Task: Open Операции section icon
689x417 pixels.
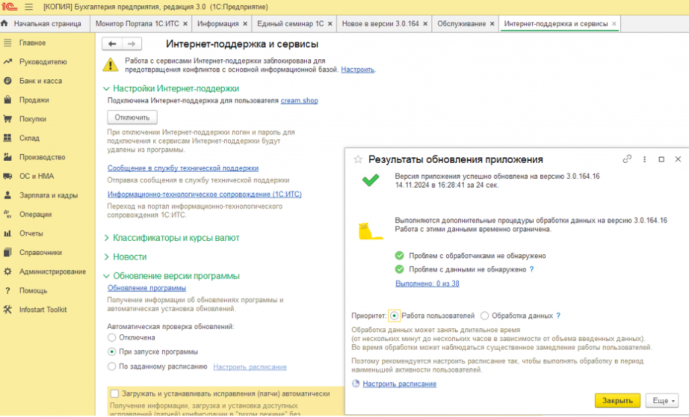Action: pyautogui.click(x=7, y=214)
